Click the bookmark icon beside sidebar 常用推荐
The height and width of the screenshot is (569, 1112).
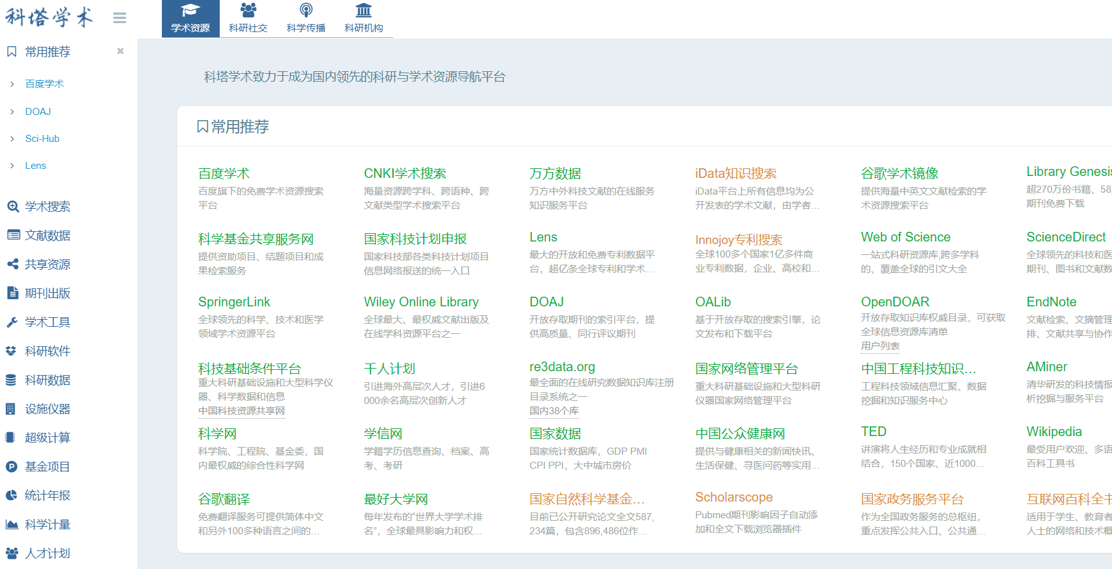click(x=12, y=51)
